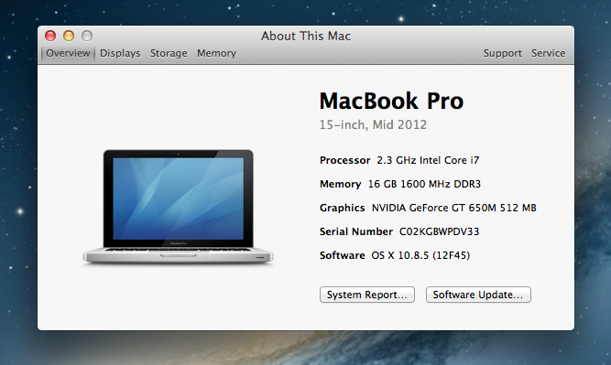611x365 pixels.
Task: Minimize the About This Mac window
Action: 69,36
